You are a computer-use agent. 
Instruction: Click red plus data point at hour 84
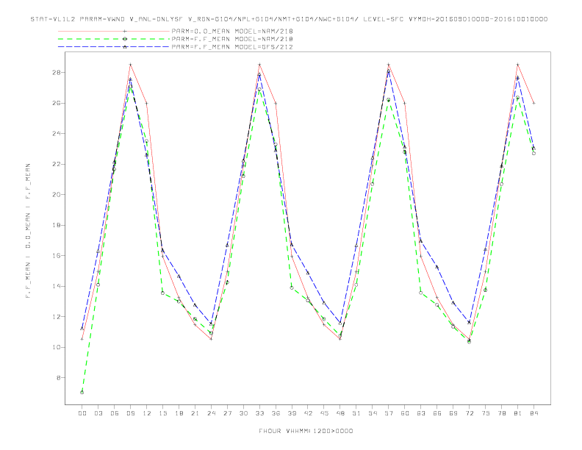(x=533, y=103)
